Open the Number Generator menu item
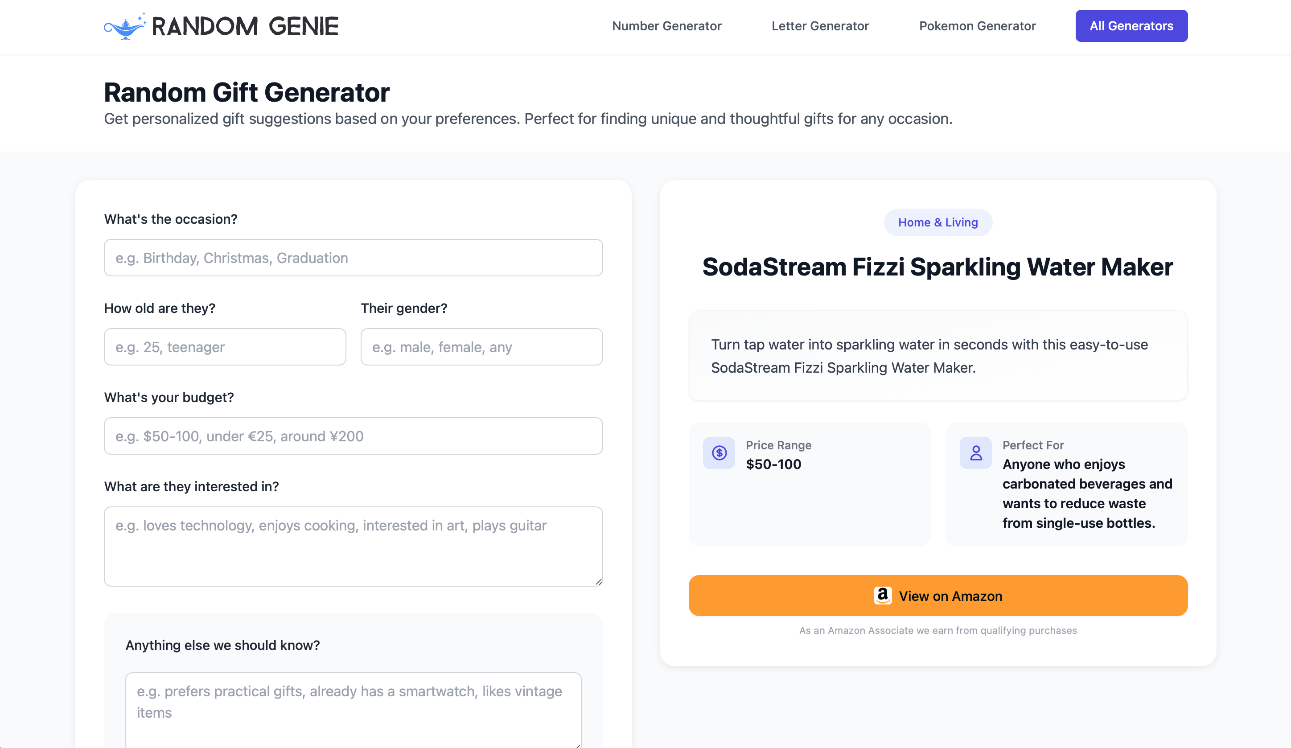The height and width of the screenshot is (748, 1291). pos(666,26)
